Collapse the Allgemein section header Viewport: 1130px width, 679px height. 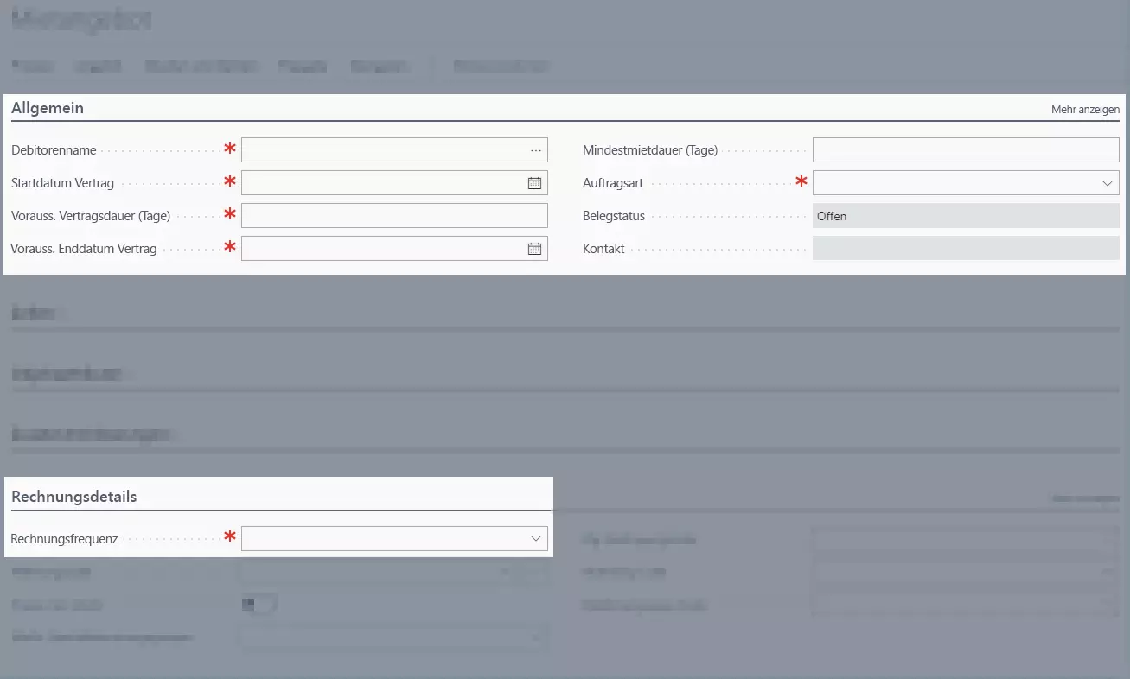pyautogui.click(x=48, y=108)
